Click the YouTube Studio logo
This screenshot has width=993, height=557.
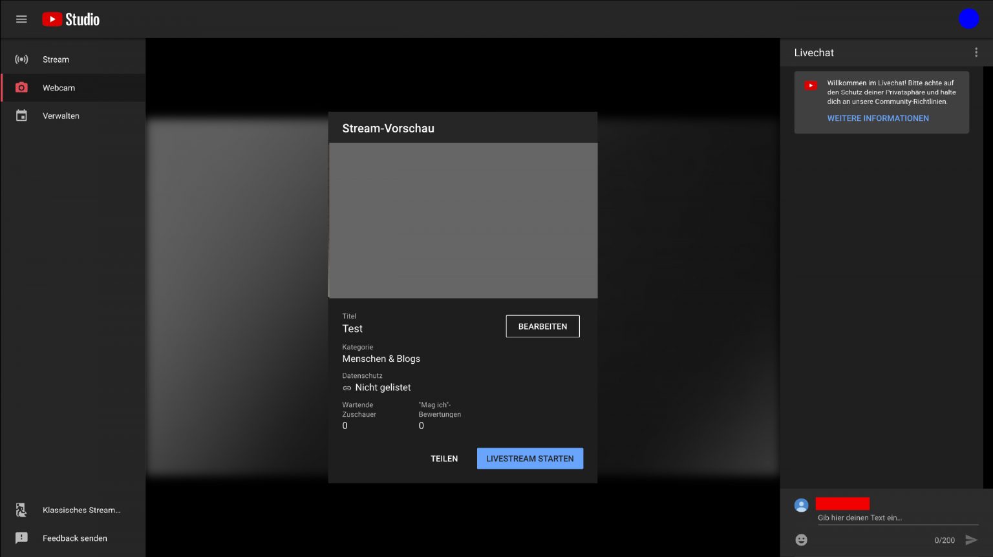[71, 19]
